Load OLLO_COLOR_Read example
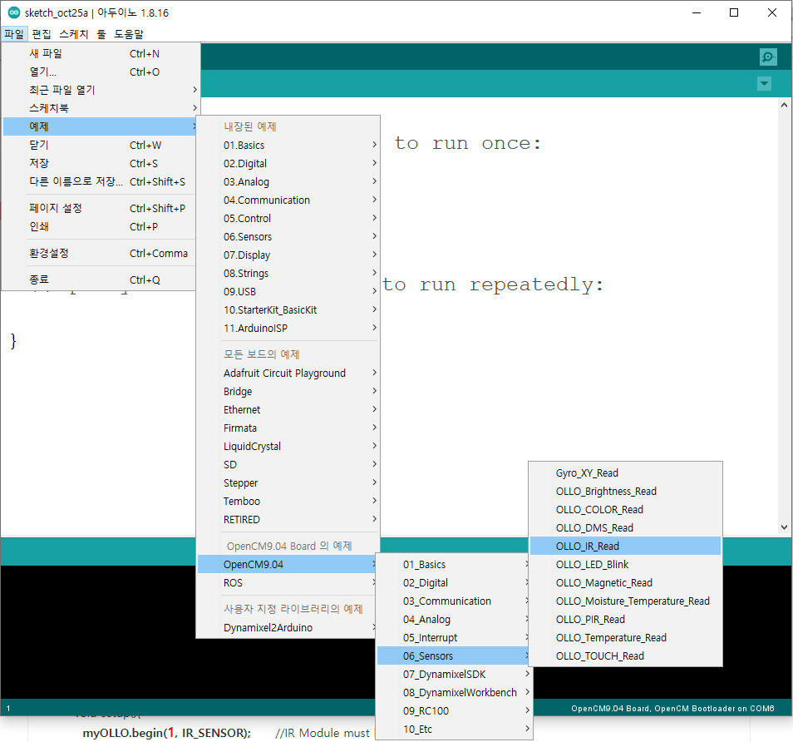This screenshot has height=742, width=793. click(x=626, y=510)
